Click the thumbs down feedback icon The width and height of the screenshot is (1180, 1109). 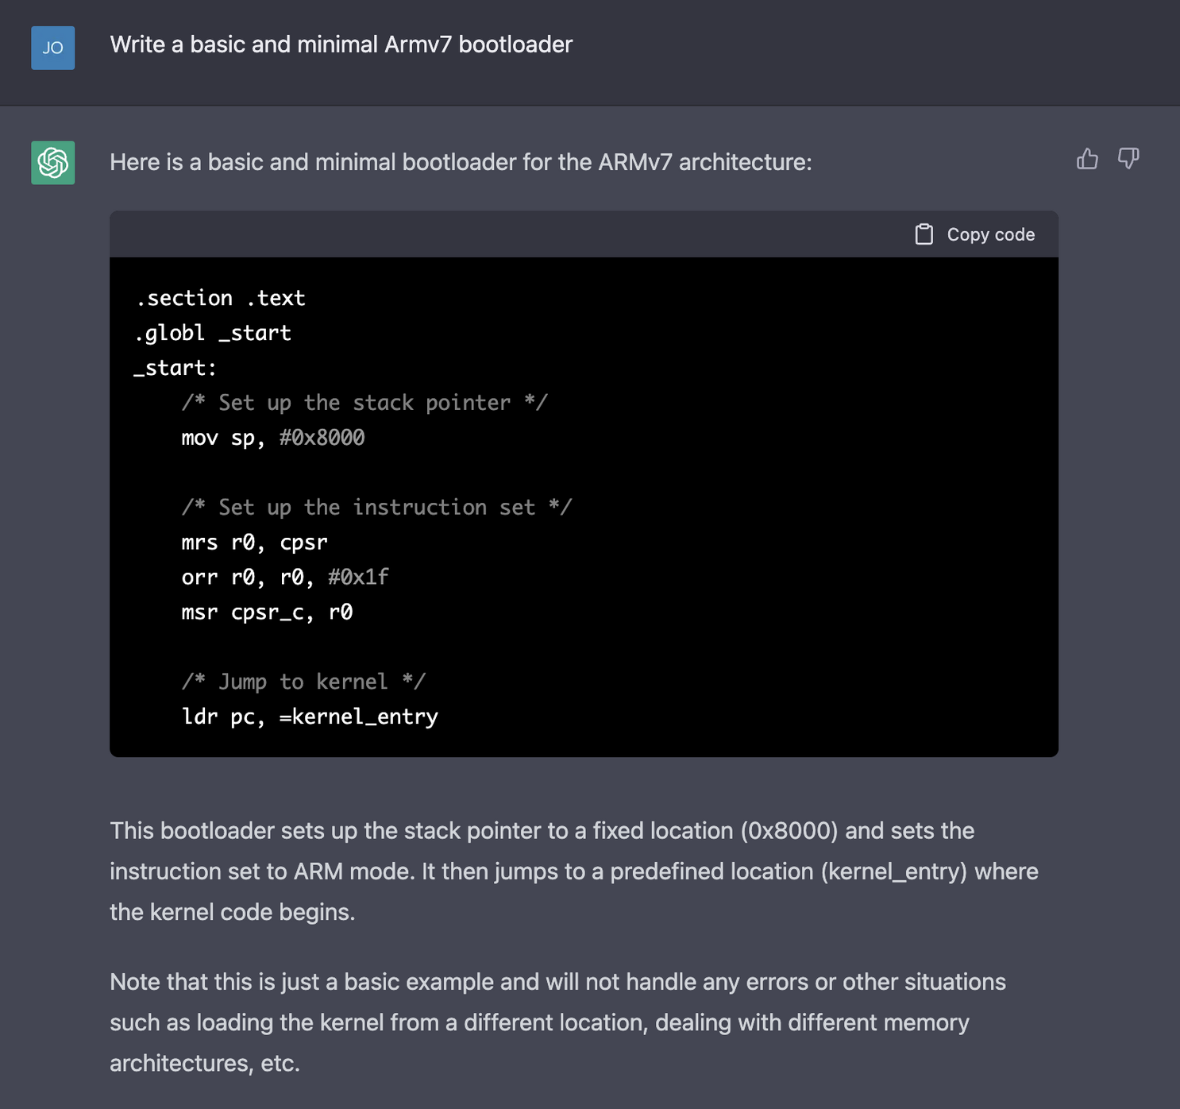click(x=1128, y=159)
